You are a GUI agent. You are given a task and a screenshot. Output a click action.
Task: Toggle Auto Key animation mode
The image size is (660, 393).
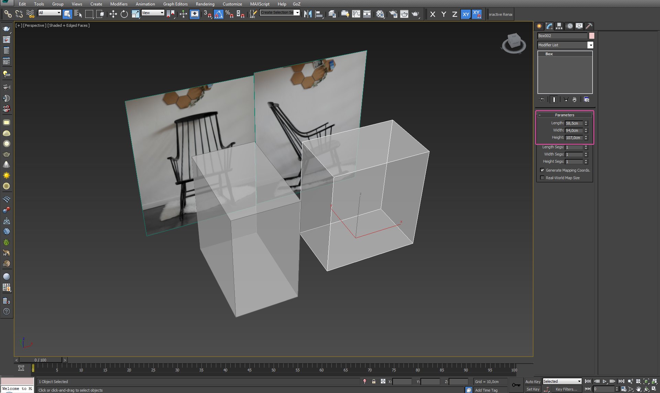[532, 382]
